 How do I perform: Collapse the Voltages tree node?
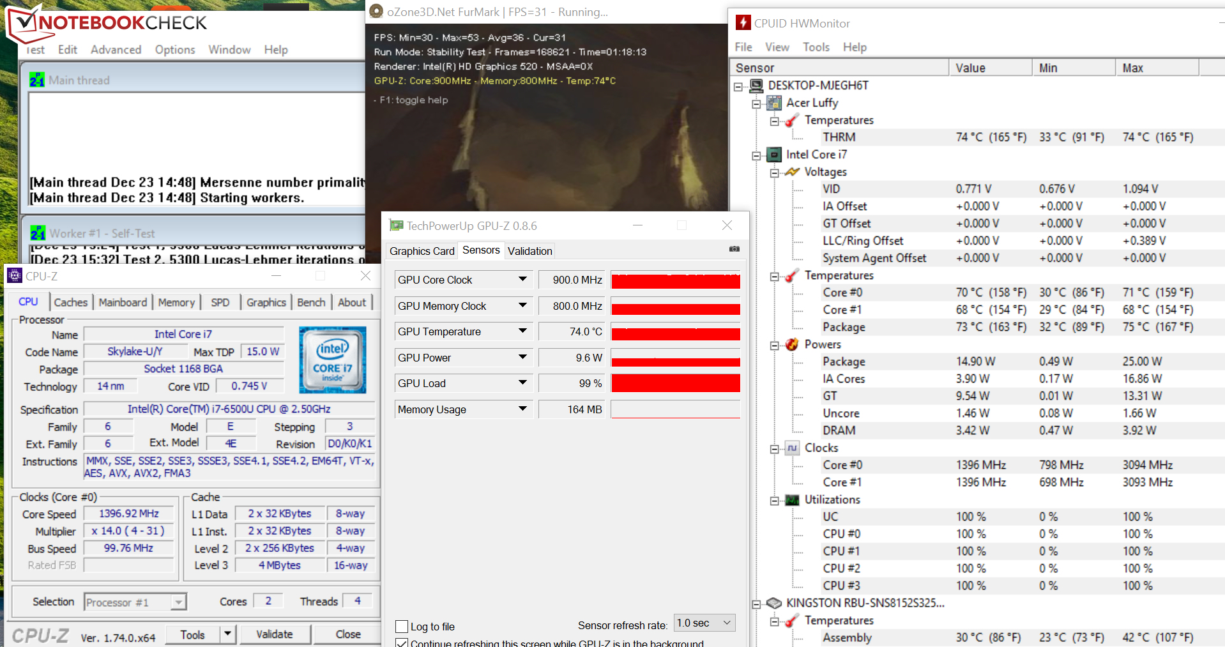(x=774, y=172)
